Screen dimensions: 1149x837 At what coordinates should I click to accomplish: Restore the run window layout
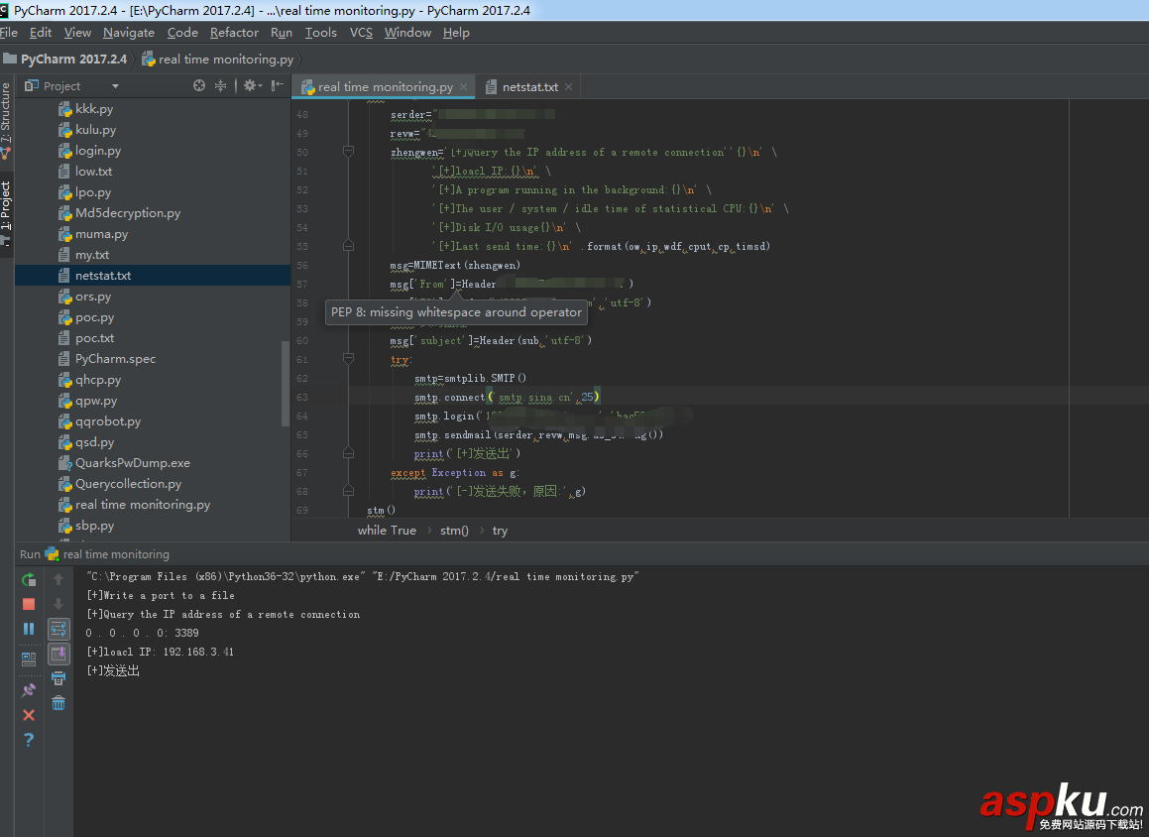click(29, 658)
